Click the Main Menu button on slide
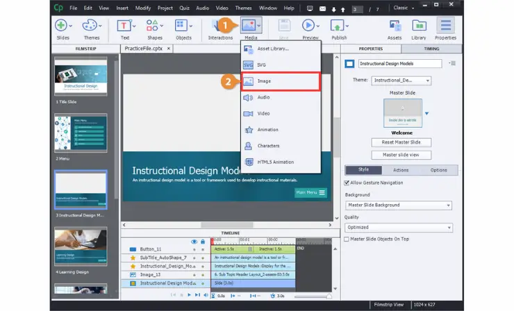 (310, 192)
